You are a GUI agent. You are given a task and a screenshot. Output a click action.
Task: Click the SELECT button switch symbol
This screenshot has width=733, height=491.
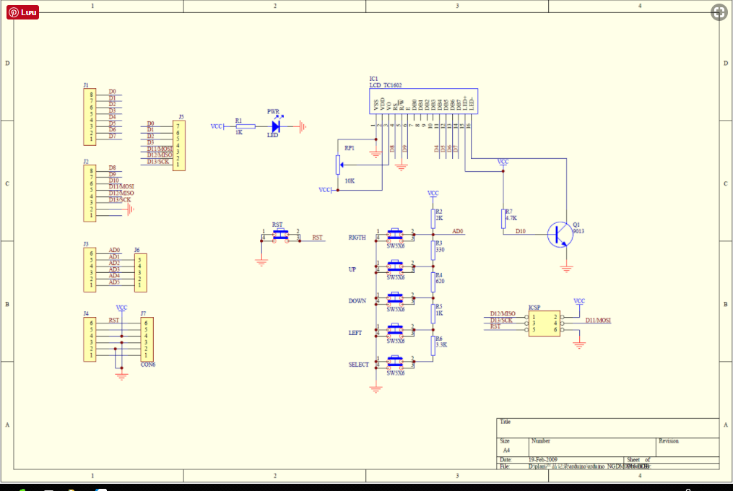point(396,362)
